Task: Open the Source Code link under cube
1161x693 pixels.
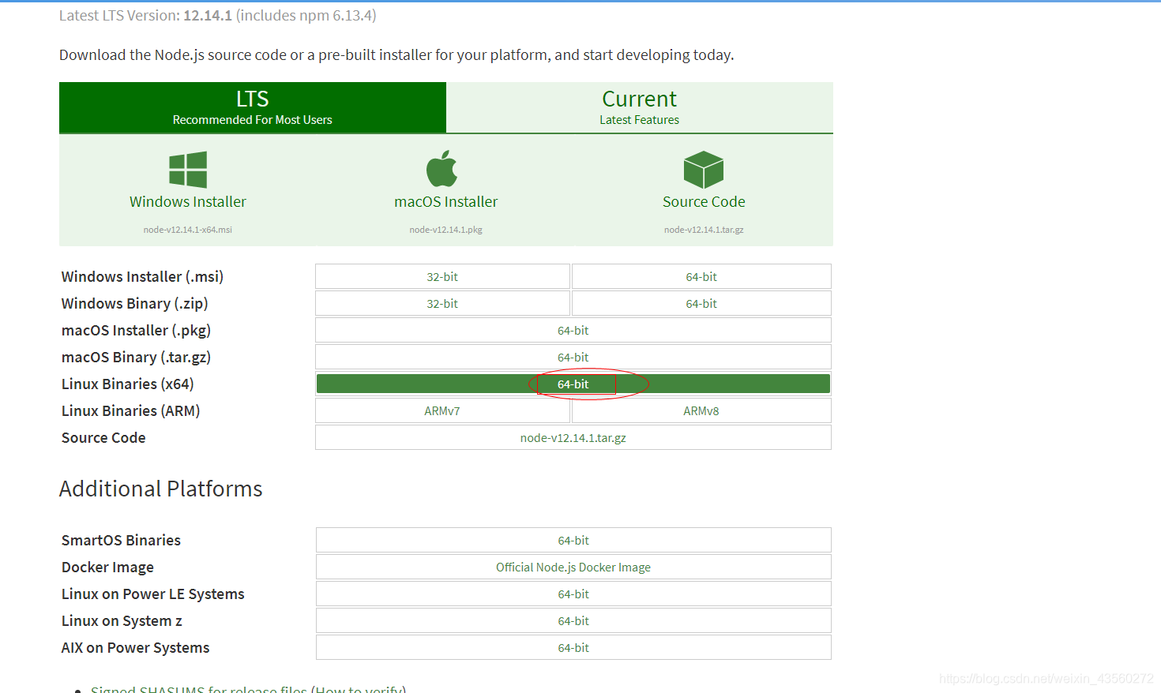Action: (x=704, y=202)
